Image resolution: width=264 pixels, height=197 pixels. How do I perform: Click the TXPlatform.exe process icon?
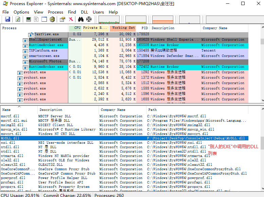[25, 51]
